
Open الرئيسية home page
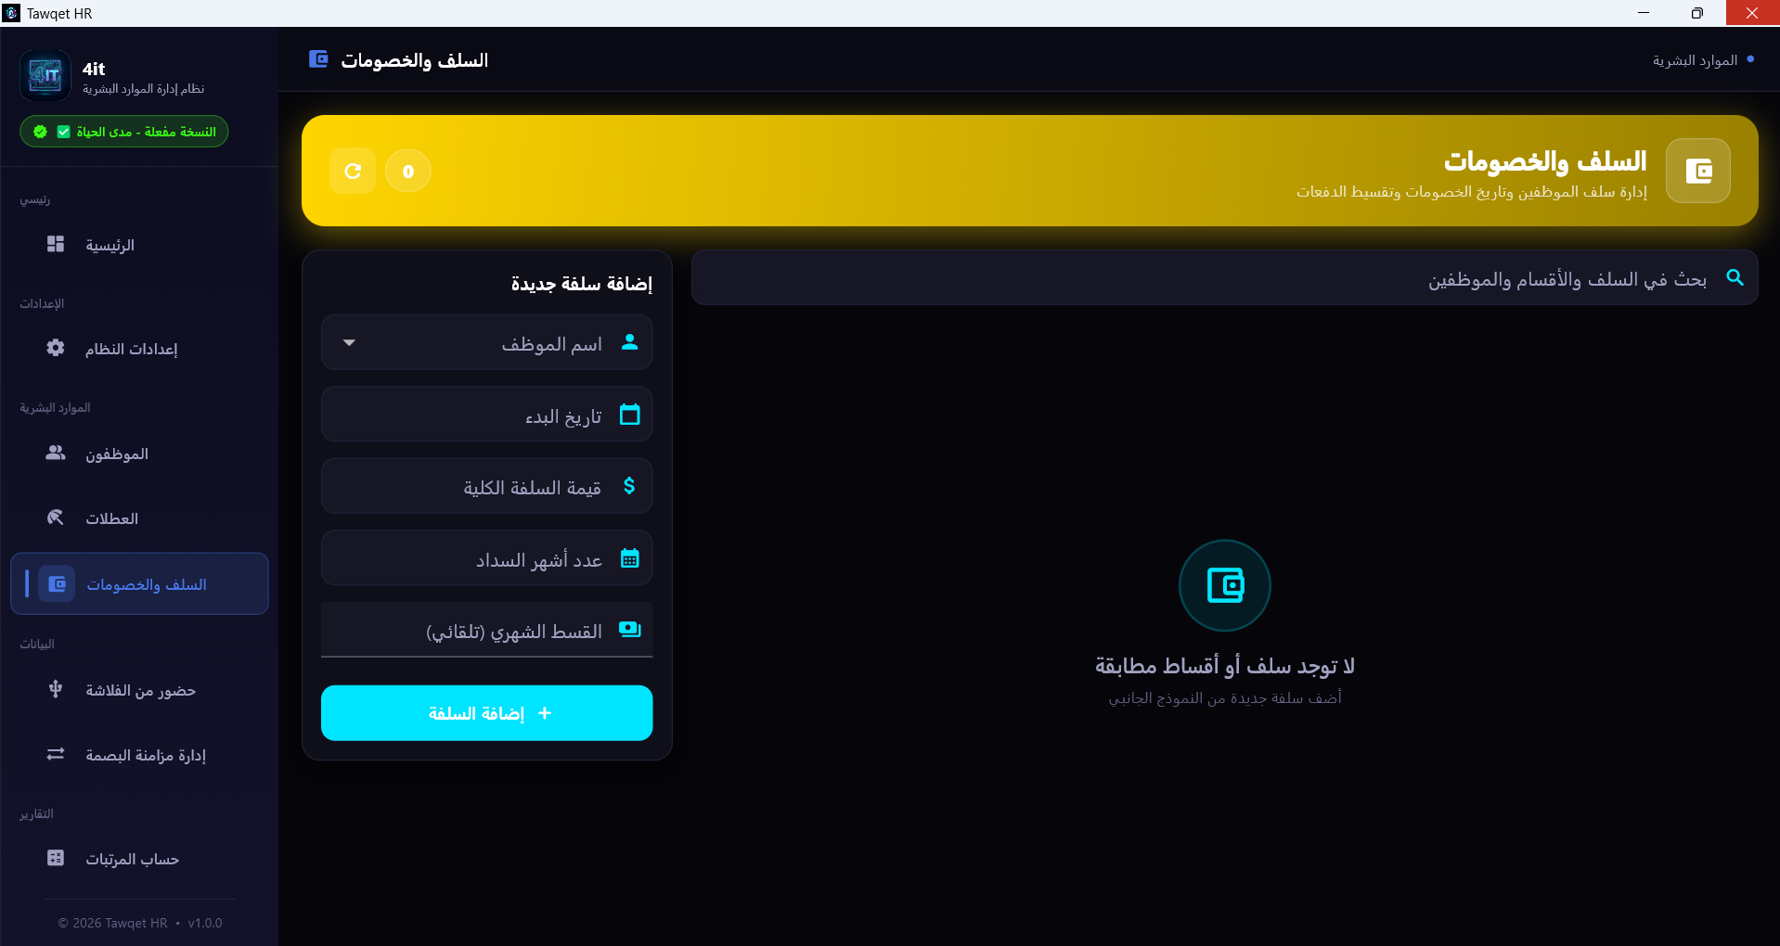(139, 245)
